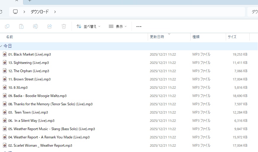Sort by the 更新日時 column header
258x152 pixels.
157,37
